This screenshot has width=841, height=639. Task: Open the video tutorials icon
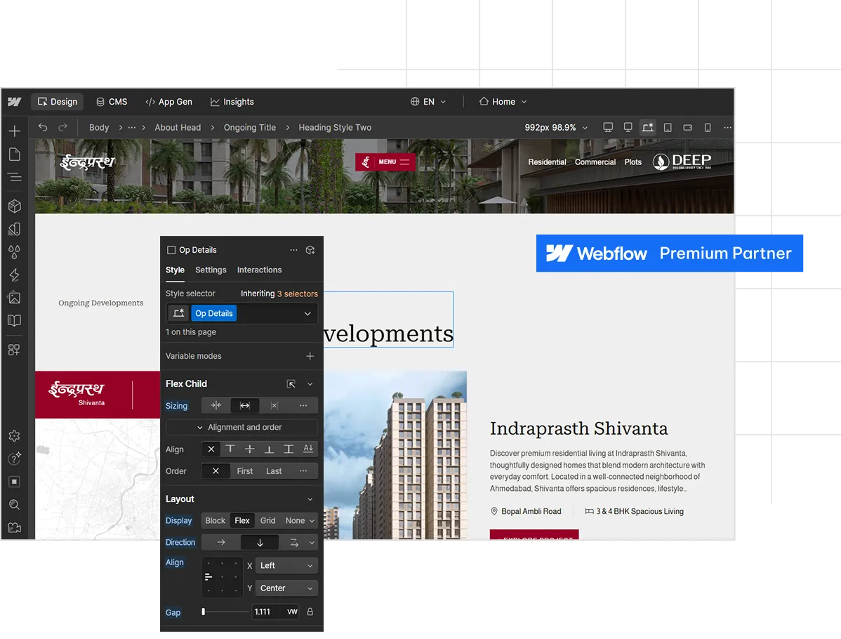coord(15,527)
